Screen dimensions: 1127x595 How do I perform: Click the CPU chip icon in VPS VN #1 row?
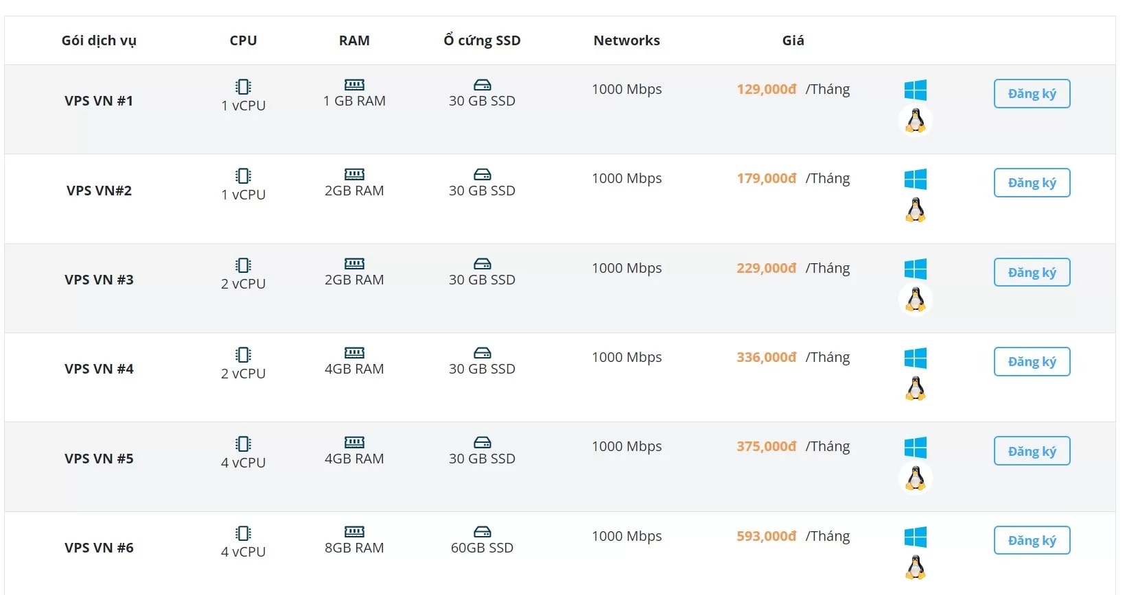coord(243,86)
